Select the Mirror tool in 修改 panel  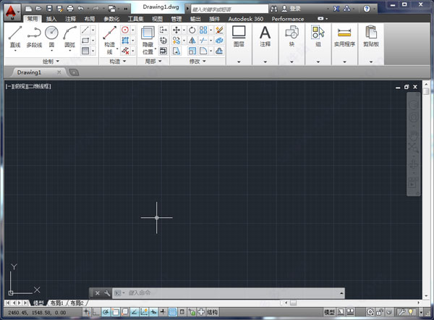192,41
